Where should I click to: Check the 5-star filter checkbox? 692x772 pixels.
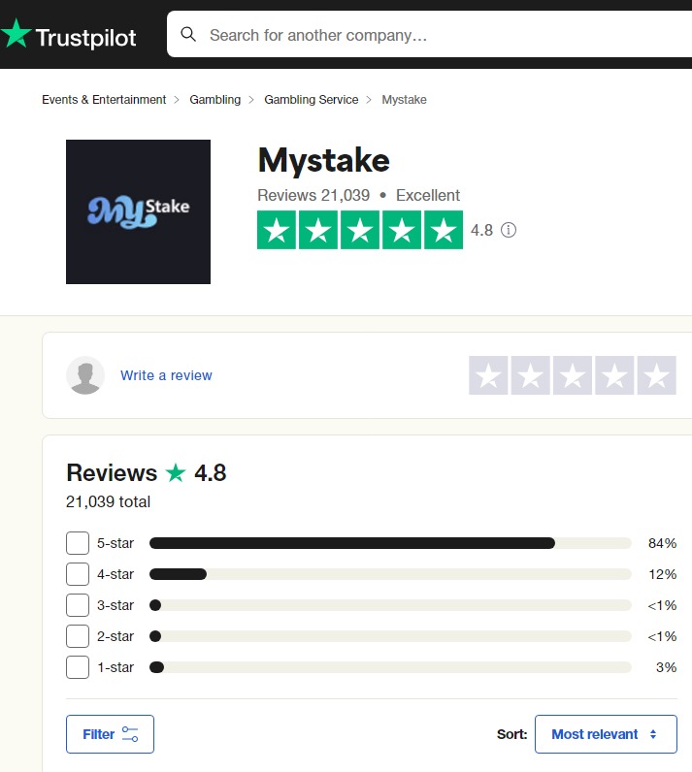78,543
